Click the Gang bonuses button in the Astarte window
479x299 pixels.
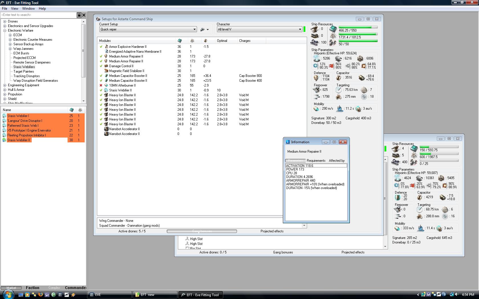pyautogui.click(x=202, y=231)
